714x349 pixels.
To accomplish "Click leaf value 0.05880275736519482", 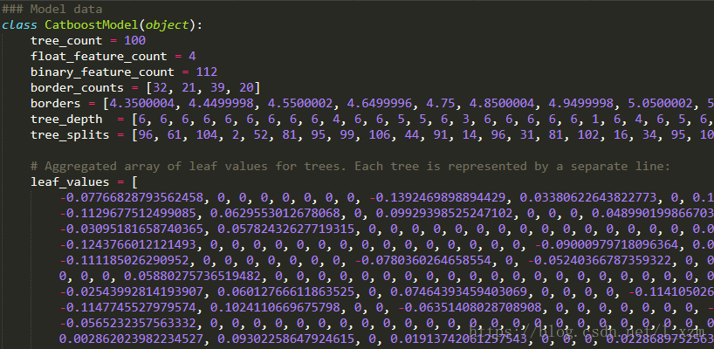I will pyautogui.click(x=192, y=277).
